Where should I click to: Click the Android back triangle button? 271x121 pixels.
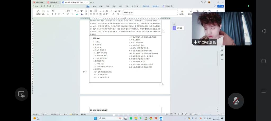[263, 31]
